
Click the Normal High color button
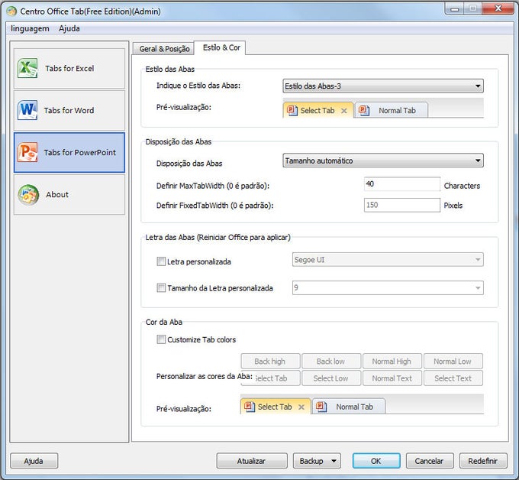tap(392, 362)
